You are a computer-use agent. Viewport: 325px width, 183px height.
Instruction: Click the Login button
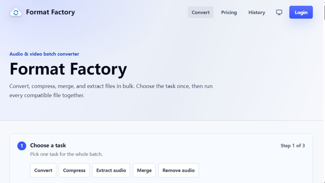pyautogui.click(x=301, y=12)
